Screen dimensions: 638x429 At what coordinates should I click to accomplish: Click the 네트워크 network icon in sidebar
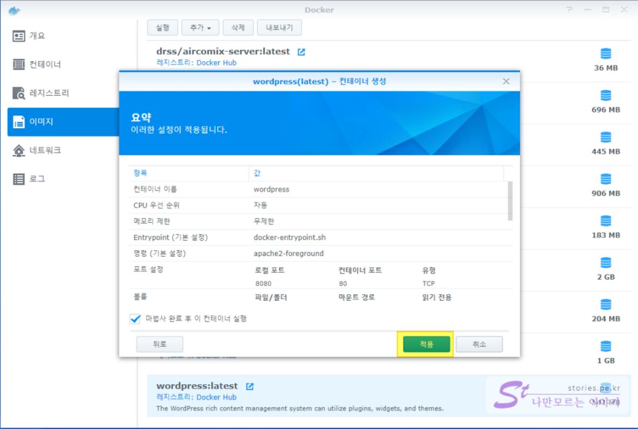pos(19,150)
